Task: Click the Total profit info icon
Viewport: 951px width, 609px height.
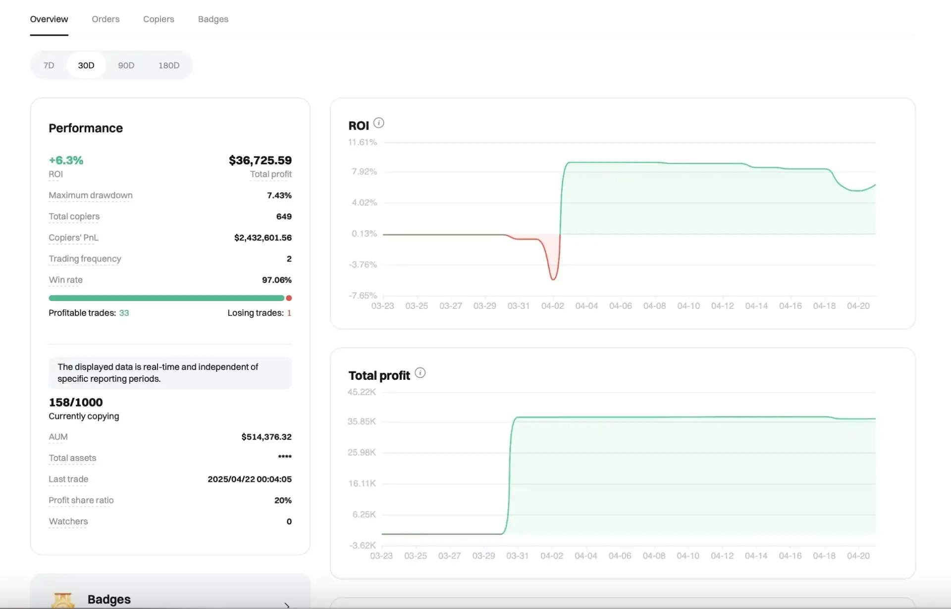Action: point(420,373)
